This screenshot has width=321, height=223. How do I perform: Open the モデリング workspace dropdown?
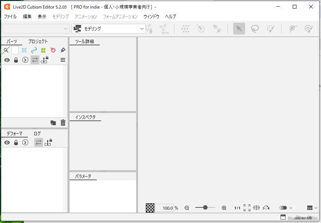coord(109,29)
